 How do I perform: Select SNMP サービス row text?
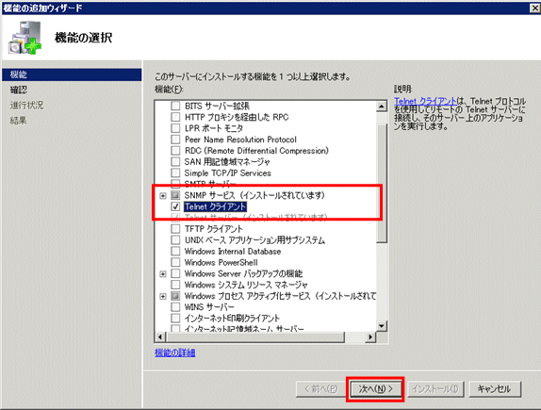pyautogui.click(x=254, y=195)
